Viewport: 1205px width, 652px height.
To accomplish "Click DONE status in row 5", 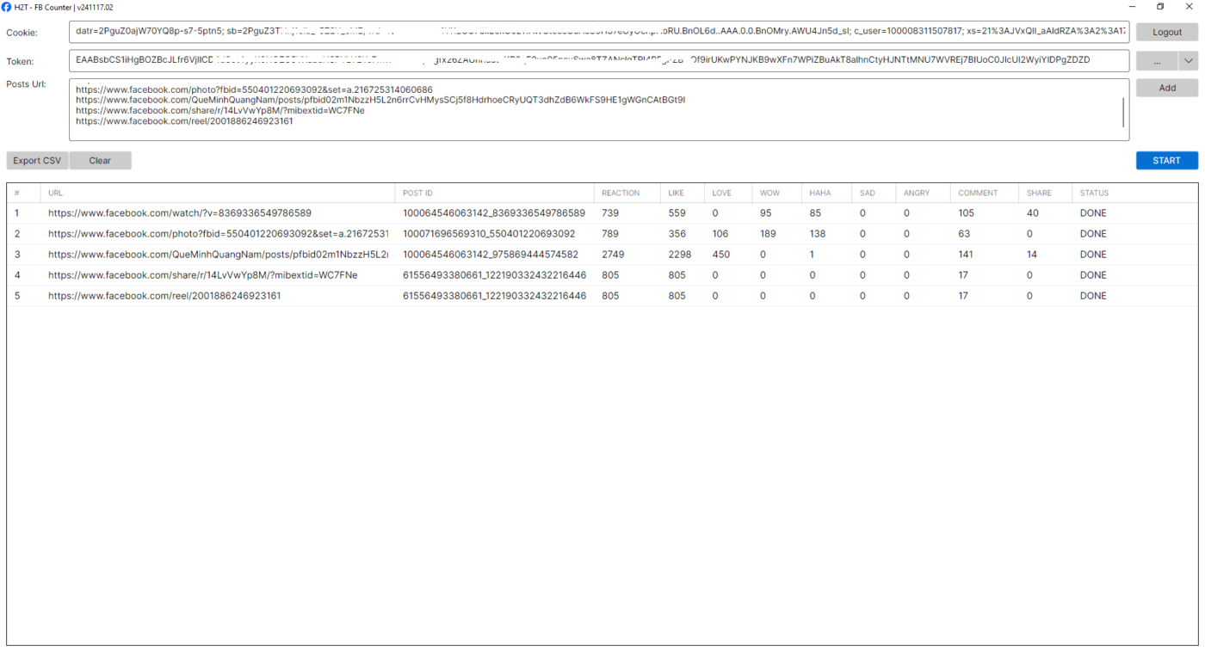I will (x=1093, y=296).
